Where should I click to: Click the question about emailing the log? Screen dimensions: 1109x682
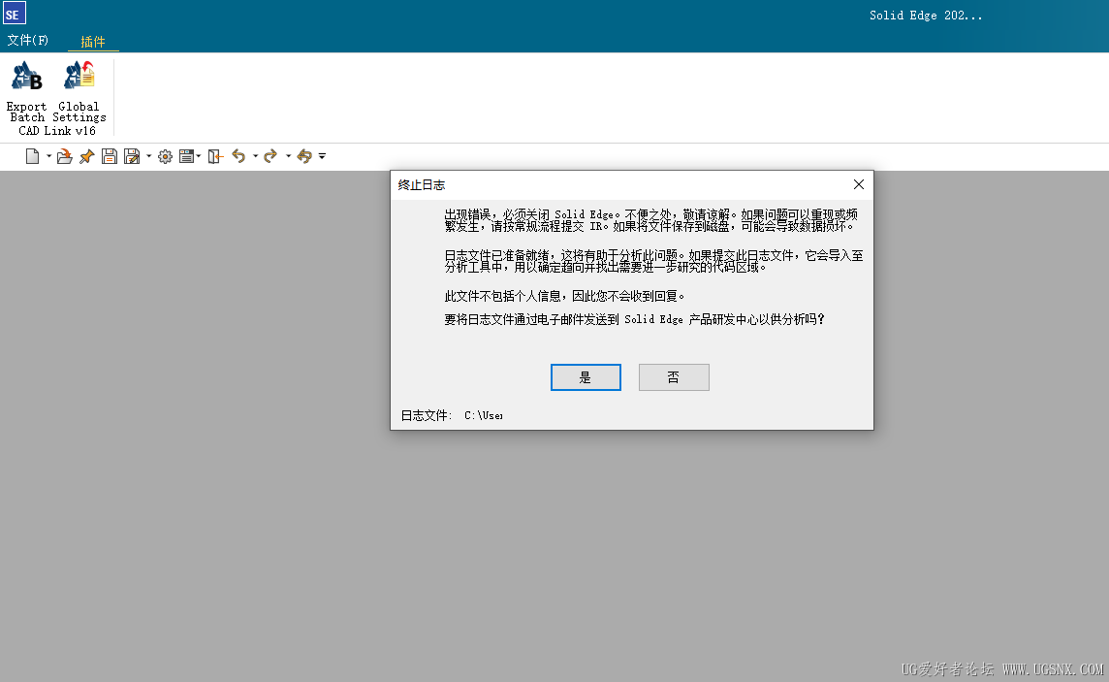click(634, 320)
